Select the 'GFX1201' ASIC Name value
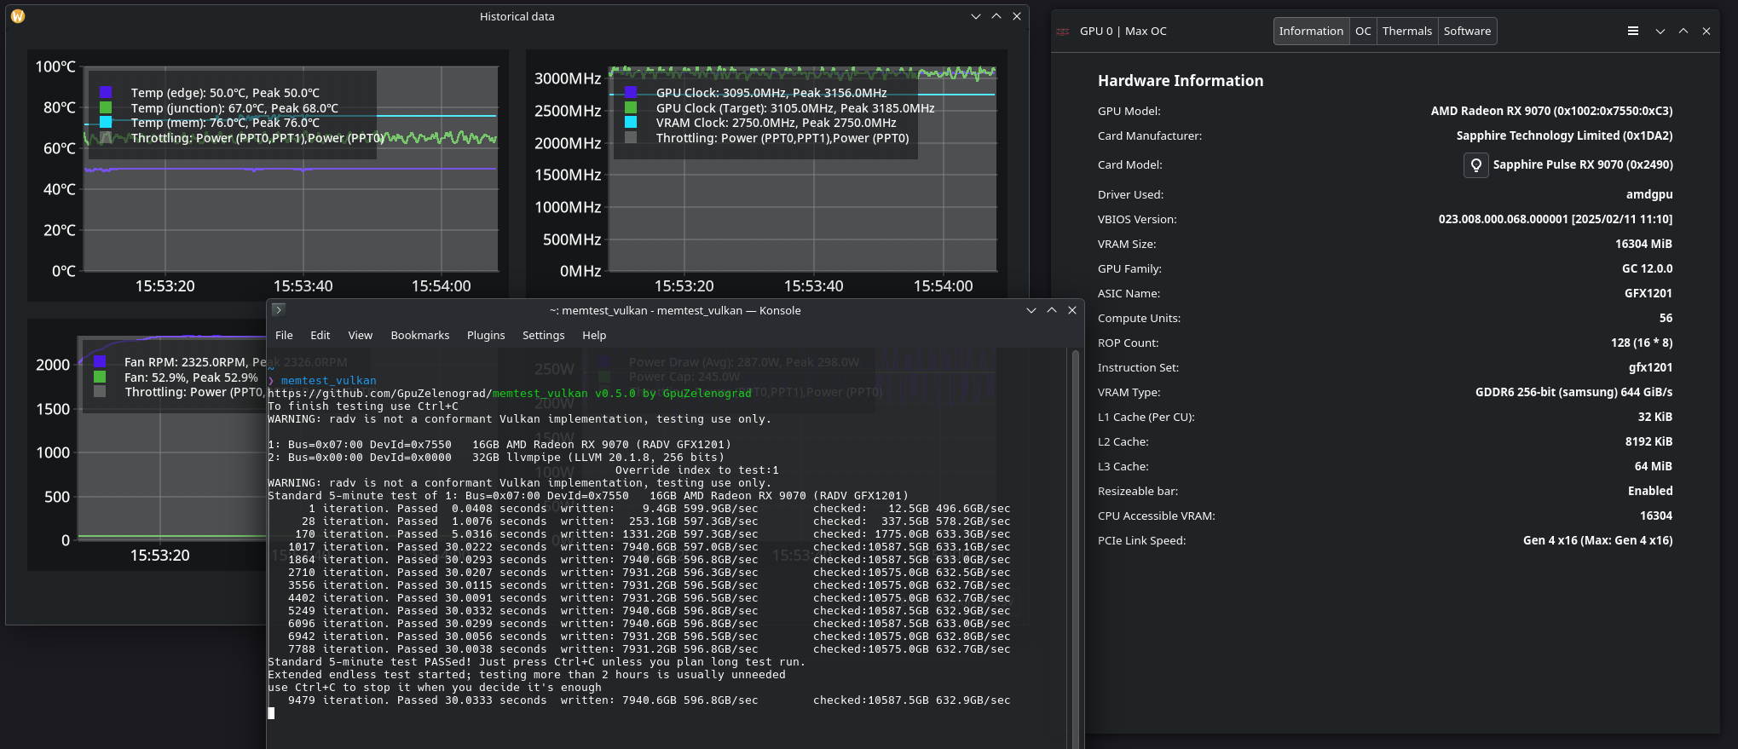Viewport: 1738px width, 749px height. pyautogui.click(x=1649, y=293)
